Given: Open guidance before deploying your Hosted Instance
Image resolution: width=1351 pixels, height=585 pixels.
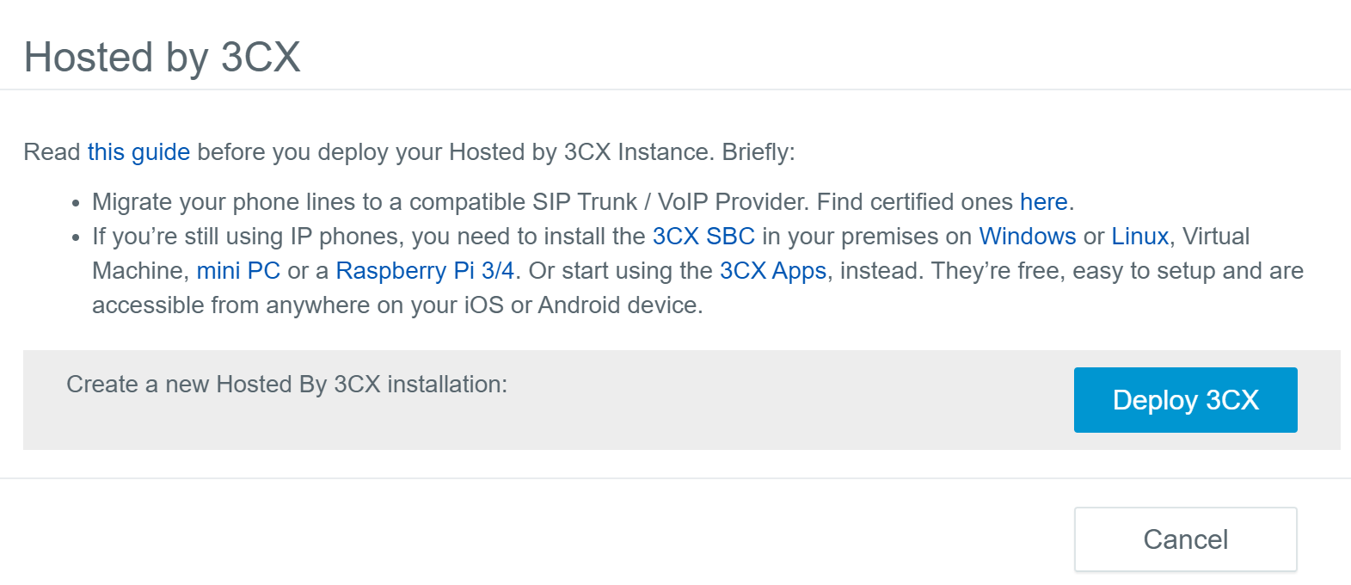Looking at the screenshot, I should point(138,151).
